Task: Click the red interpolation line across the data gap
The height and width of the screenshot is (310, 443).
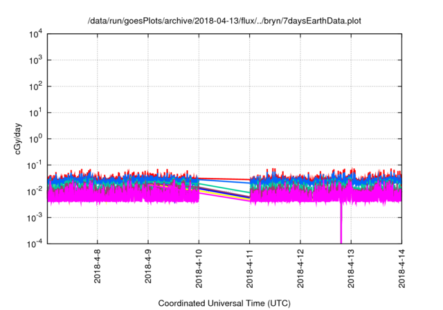Action: pyautogui.click(x=224, y=179)
